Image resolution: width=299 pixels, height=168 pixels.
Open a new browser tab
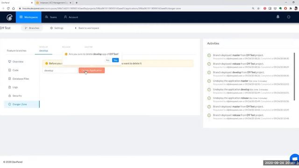77,3
